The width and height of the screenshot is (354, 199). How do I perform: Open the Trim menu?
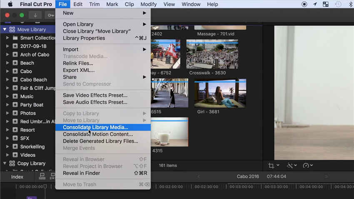click(95, 4)
